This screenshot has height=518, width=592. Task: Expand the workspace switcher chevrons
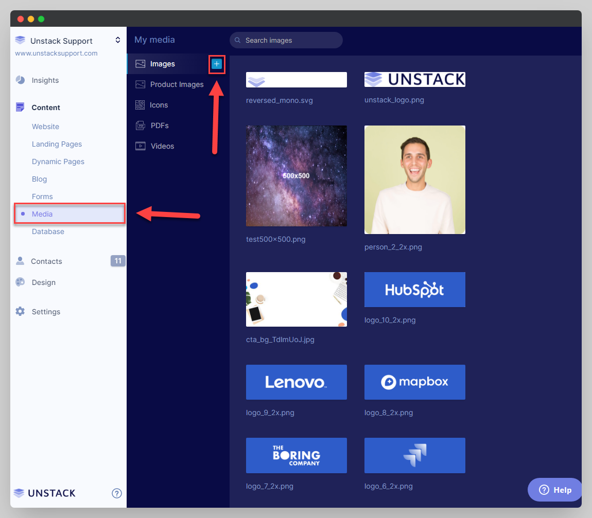[118, 40]
